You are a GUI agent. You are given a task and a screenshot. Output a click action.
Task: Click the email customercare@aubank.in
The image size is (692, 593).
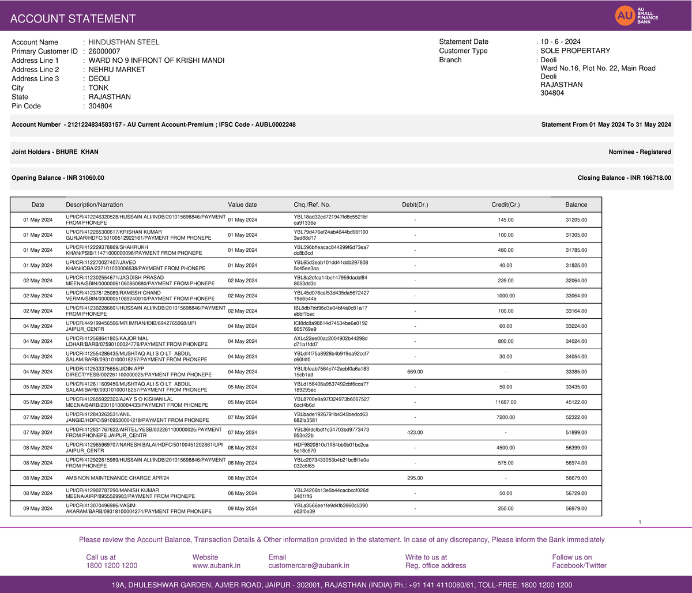click(x=309, y=565)
